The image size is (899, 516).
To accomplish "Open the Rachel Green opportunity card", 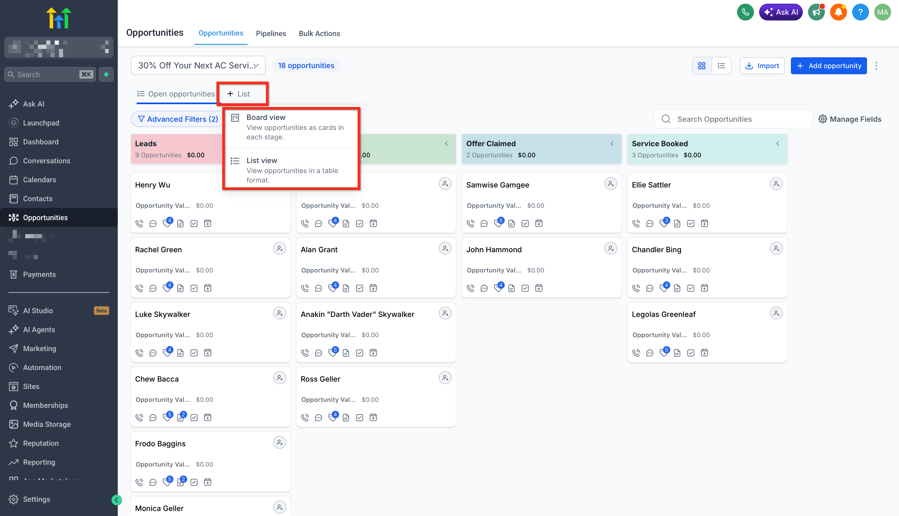I will click(x=210, y=267).
